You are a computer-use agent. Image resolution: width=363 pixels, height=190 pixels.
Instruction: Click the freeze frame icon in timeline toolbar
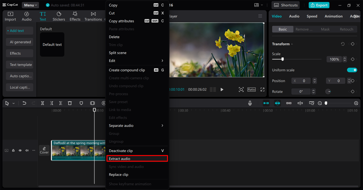pos(92,103)
